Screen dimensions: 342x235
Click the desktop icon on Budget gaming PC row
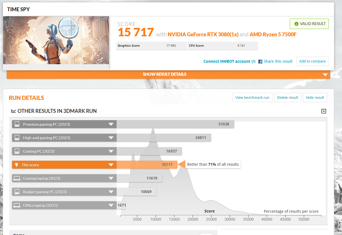pos(17,192)
